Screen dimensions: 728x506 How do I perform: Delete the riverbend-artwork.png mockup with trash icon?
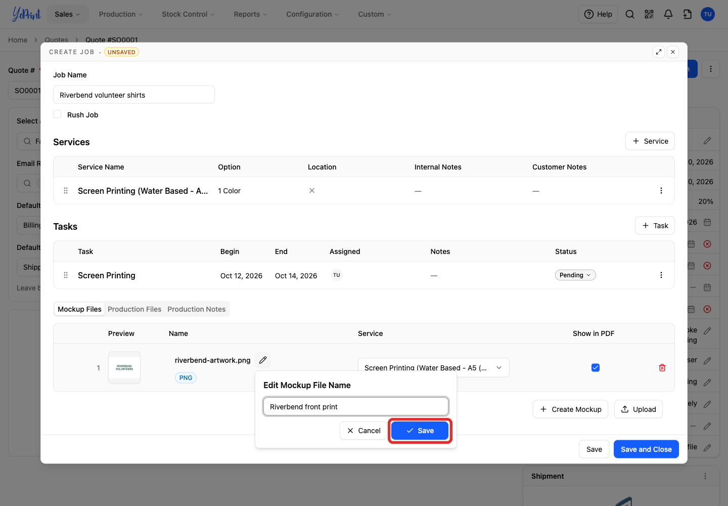point(662,368)
